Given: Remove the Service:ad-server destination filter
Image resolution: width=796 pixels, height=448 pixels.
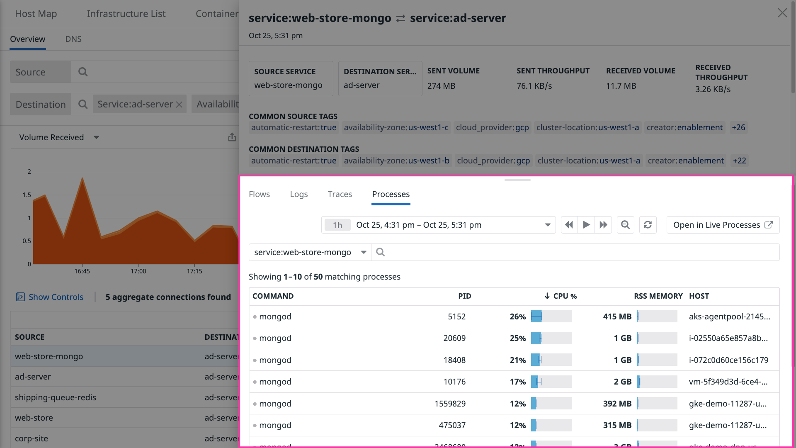Looking at the screenshot, I should pyautogui.click(x=179, y=104).
